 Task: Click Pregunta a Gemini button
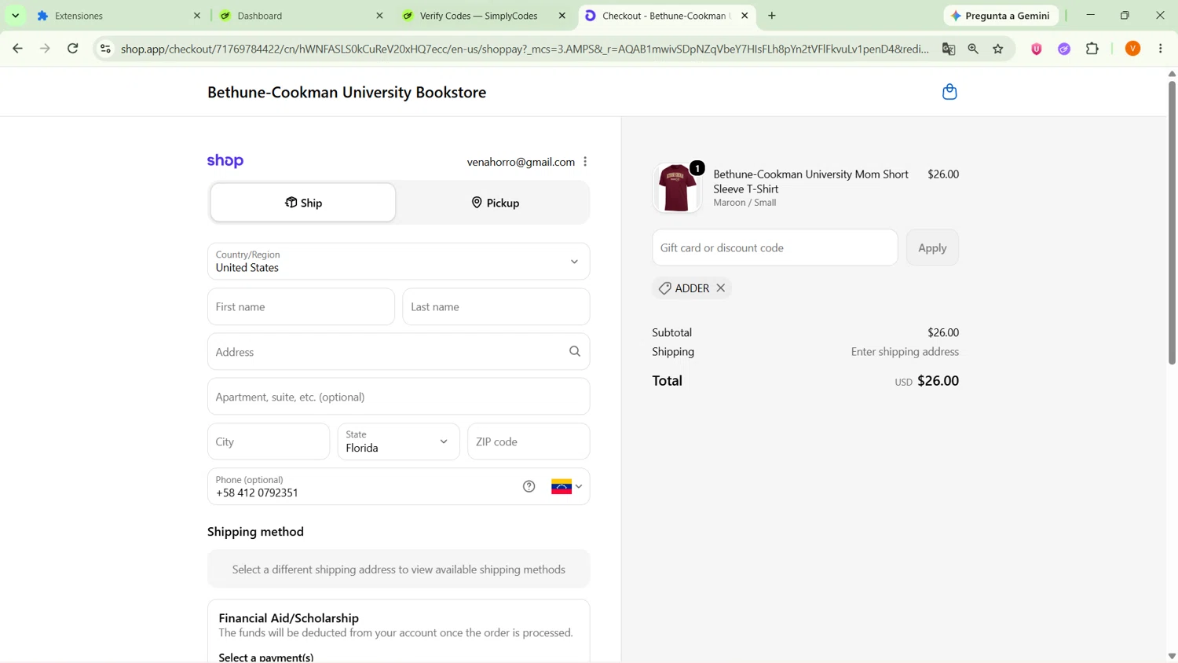coord(1001,16)
